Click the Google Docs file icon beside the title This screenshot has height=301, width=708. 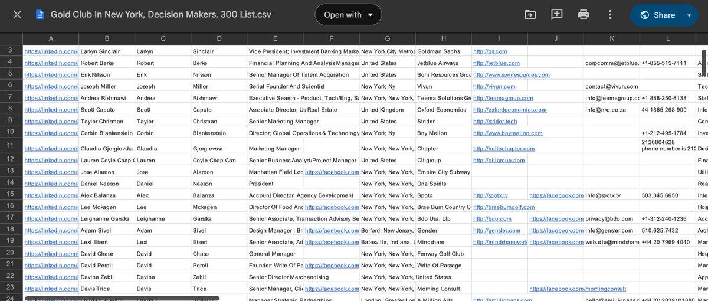coord(40,15)
